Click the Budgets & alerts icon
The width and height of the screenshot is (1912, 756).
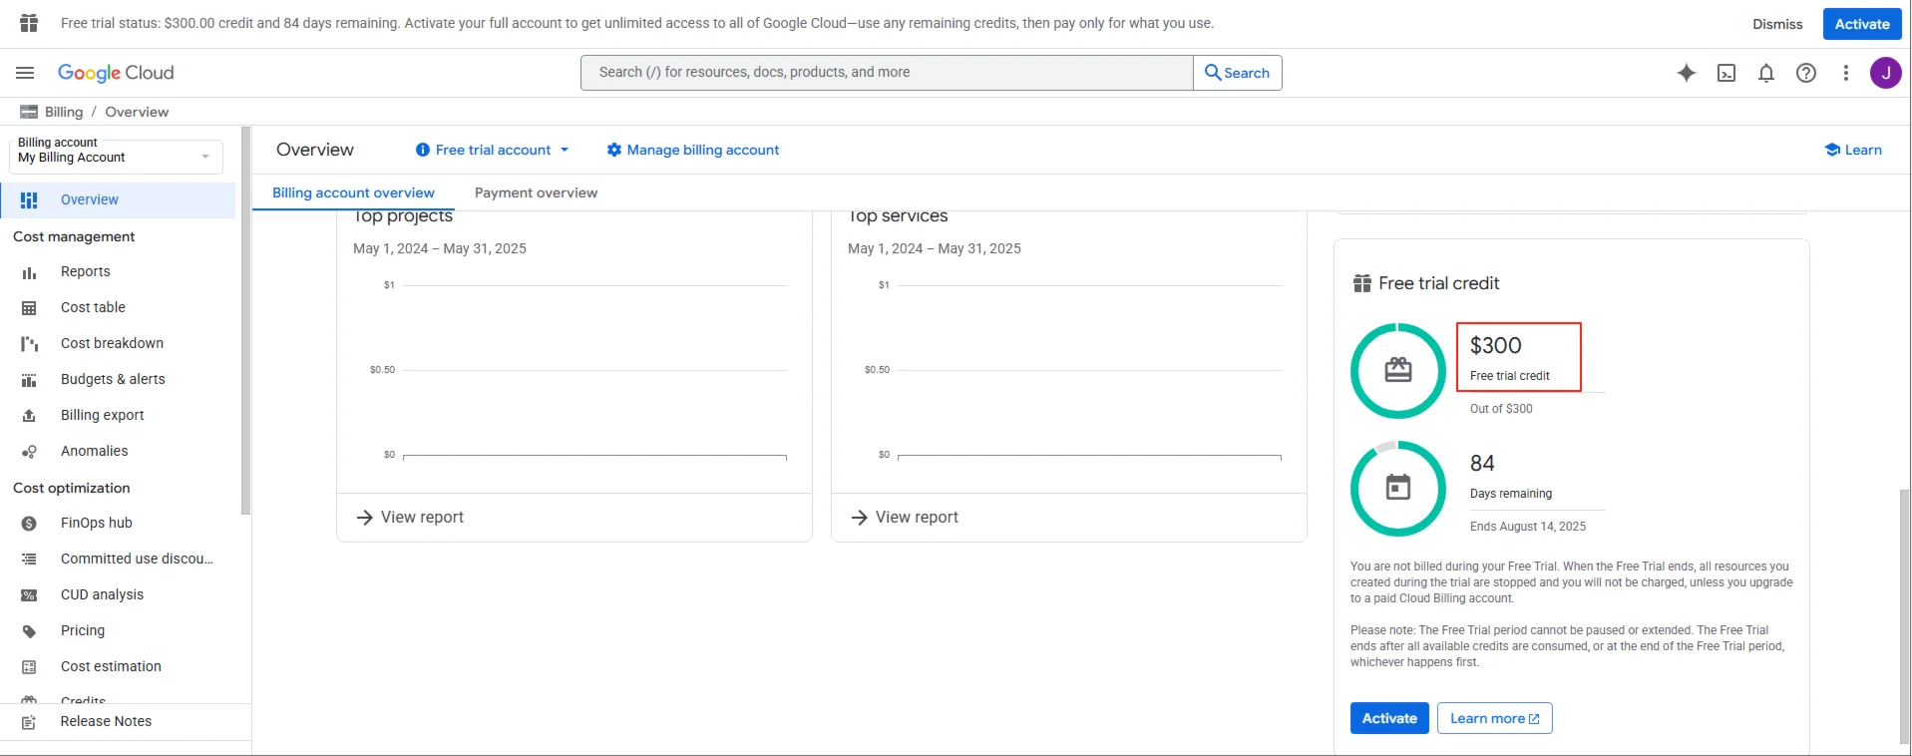(29, 380)
